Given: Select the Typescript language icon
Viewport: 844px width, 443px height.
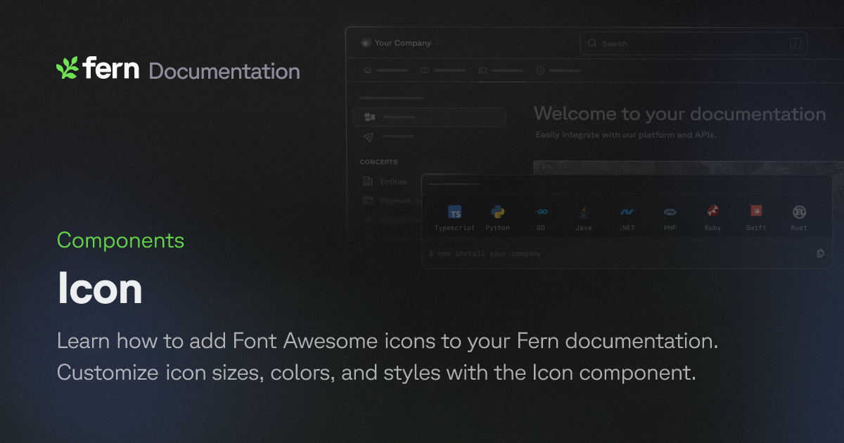Looking at the screenshot, I should click(455, 212).
